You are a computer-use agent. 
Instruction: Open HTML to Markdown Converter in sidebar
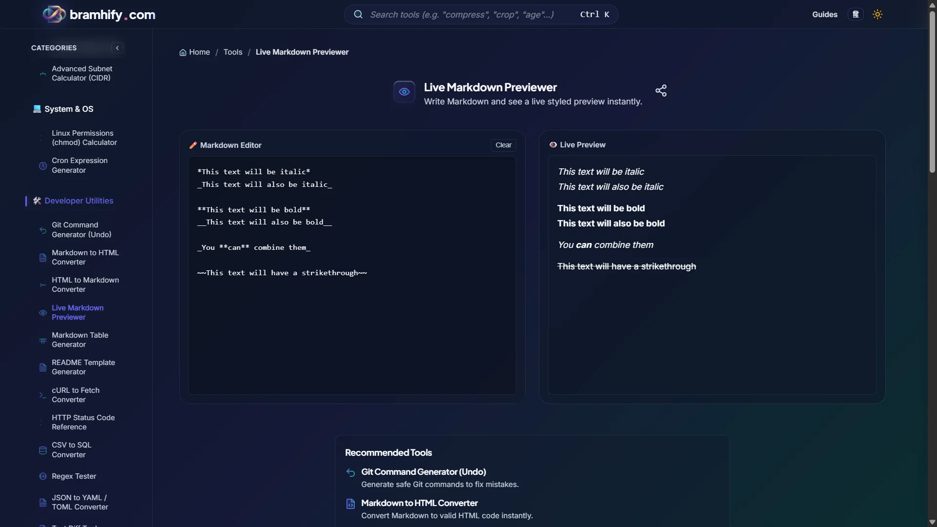[x=85, y=284]
